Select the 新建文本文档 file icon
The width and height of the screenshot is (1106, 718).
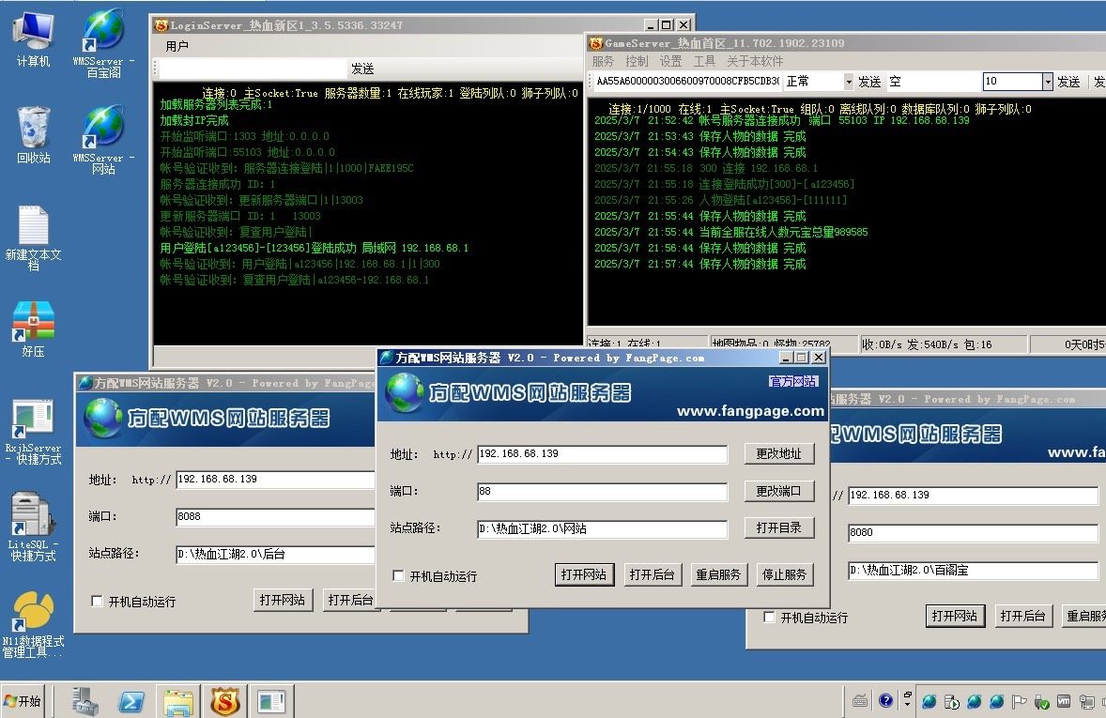pos(33,237)
